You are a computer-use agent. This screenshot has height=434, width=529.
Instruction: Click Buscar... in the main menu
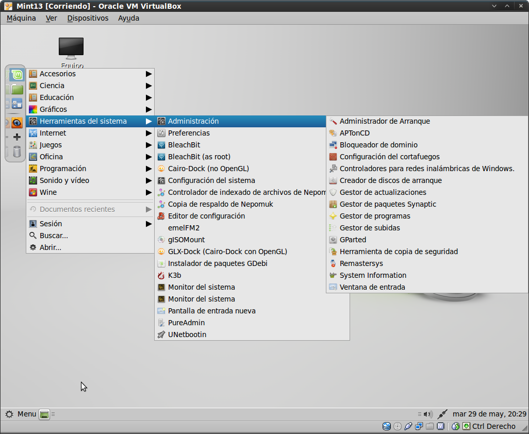point(54,236)
